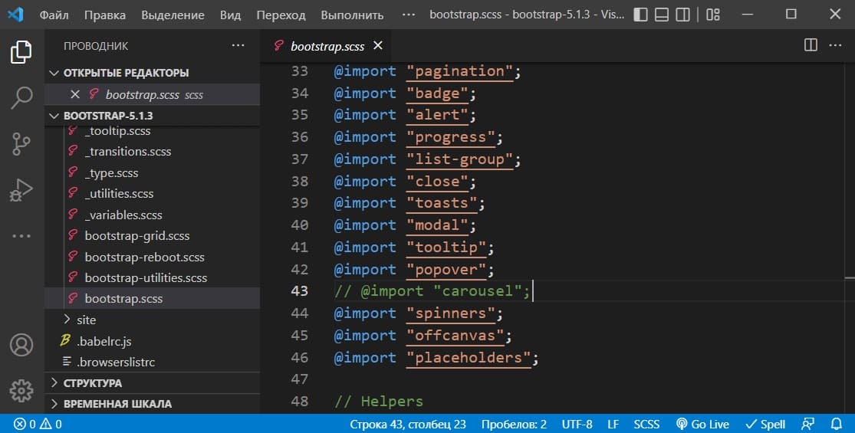The height and width of the screenshot is (433, 855).
Task: Open bootstrap-reboot.scss in the file tree
Action: pyautogui.click(x=144, y=257)
